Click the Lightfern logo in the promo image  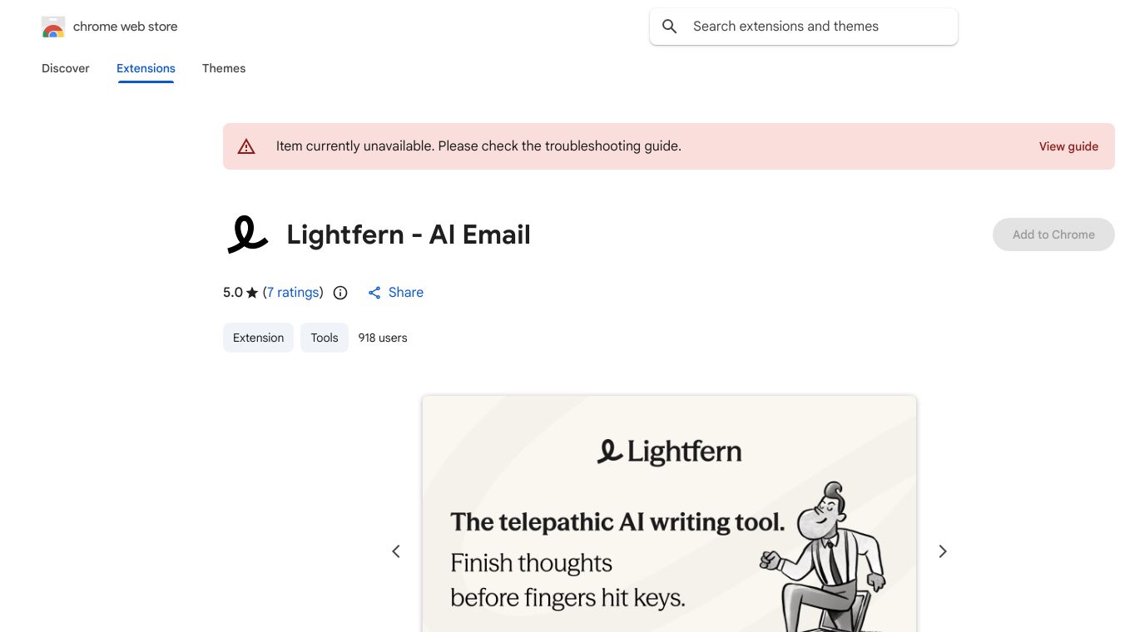[669, 451]
